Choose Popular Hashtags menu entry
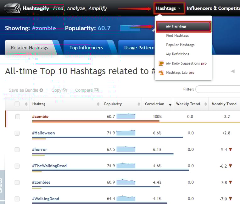The image size is (240, 204). coord(180,45)
